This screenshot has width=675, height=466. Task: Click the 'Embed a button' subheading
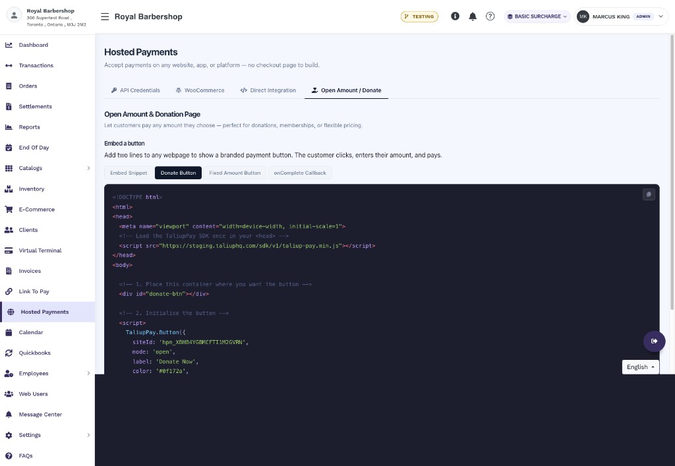pos(125,143)
